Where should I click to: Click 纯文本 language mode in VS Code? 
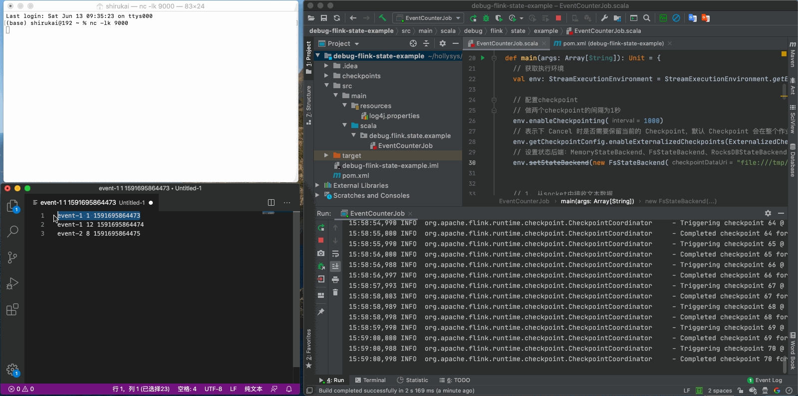pyautogui.click(x=253, y=389)
